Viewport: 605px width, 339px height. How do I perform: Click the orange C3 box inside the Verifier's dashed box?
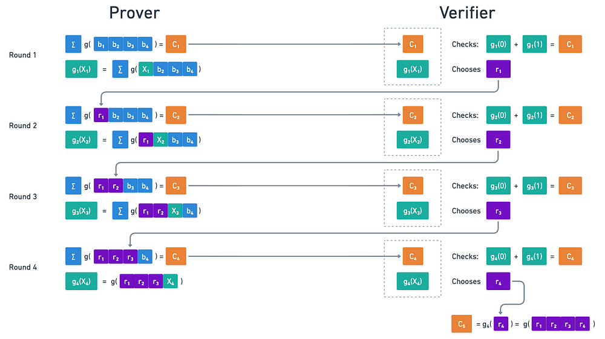[x=413, y=186]
